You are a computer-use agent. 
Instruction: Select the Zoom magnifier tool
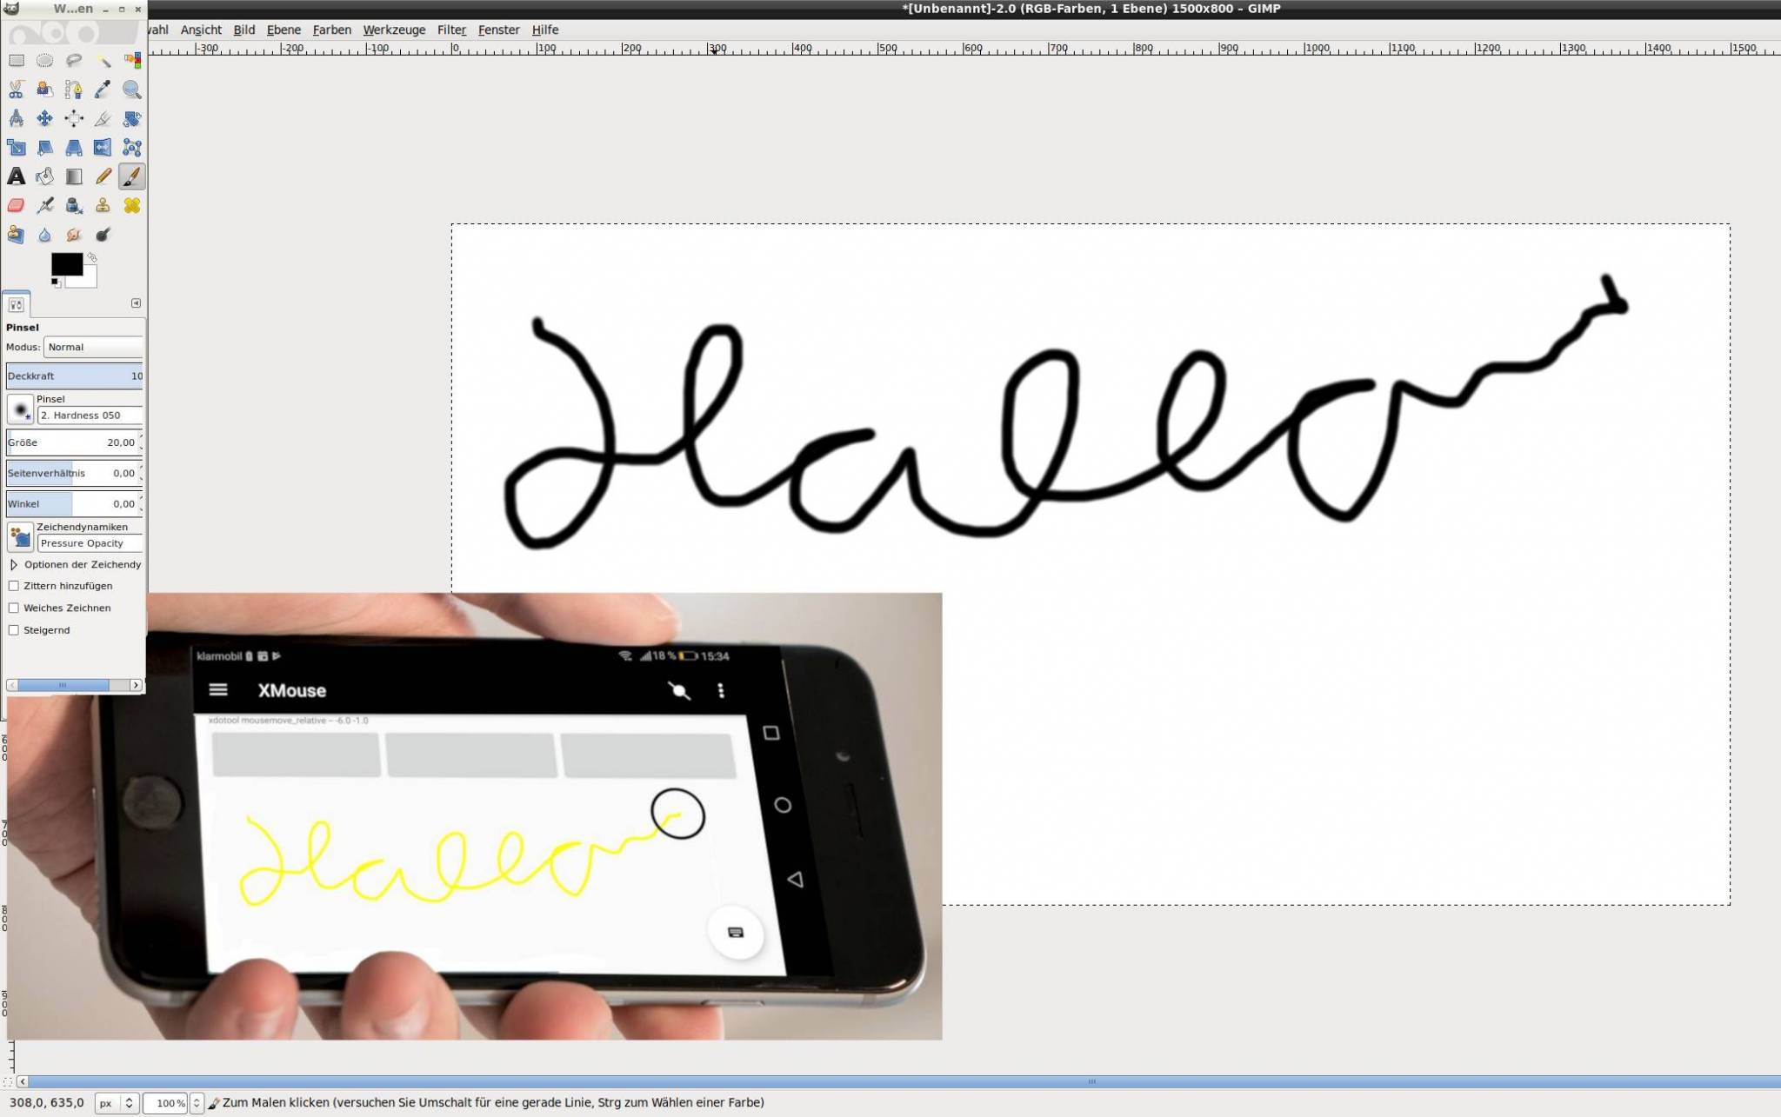click(131, 90)
